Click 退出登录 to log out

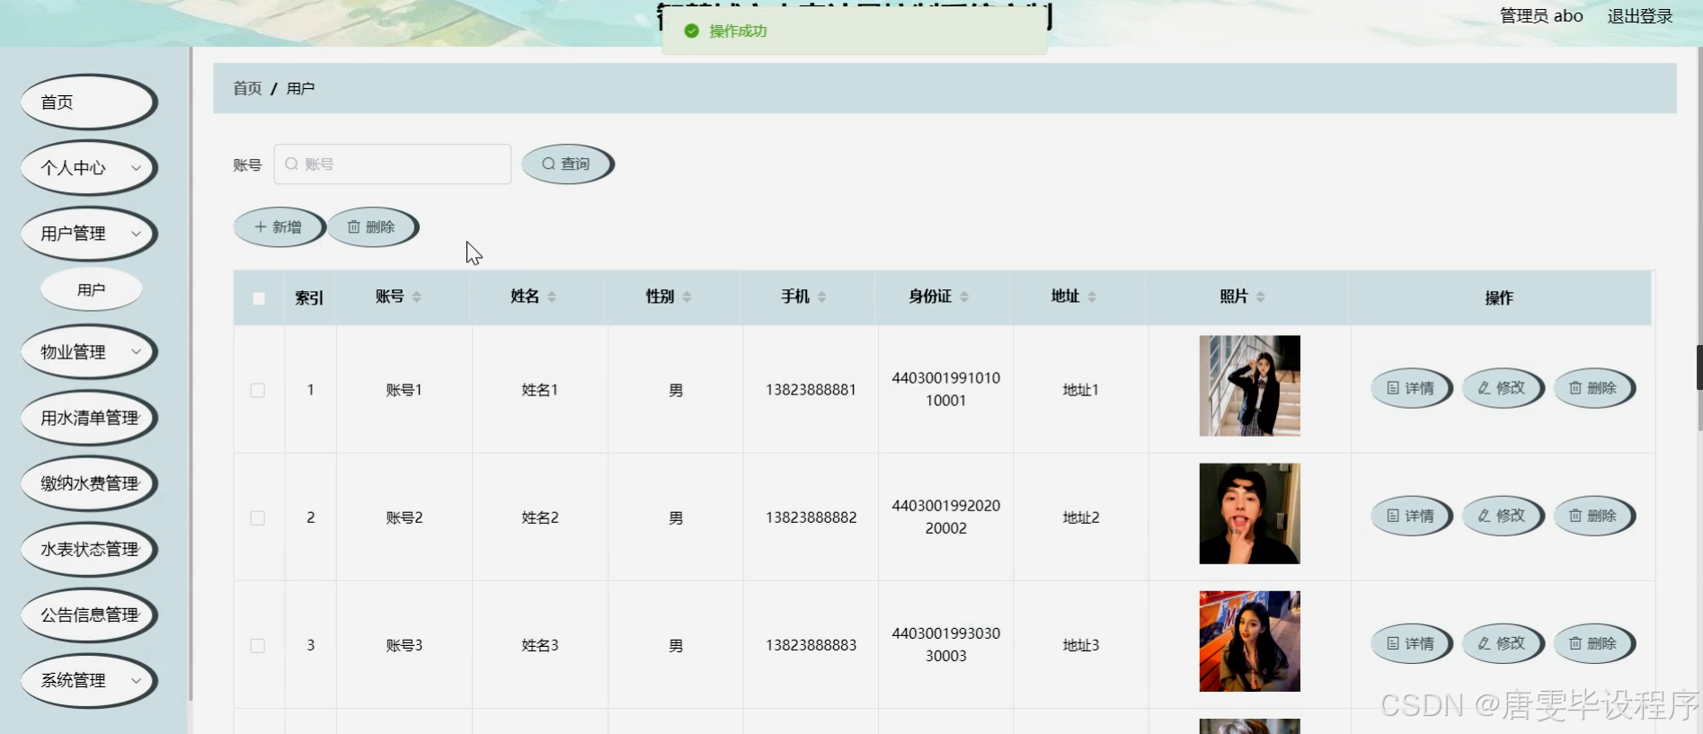(1640, 16)
